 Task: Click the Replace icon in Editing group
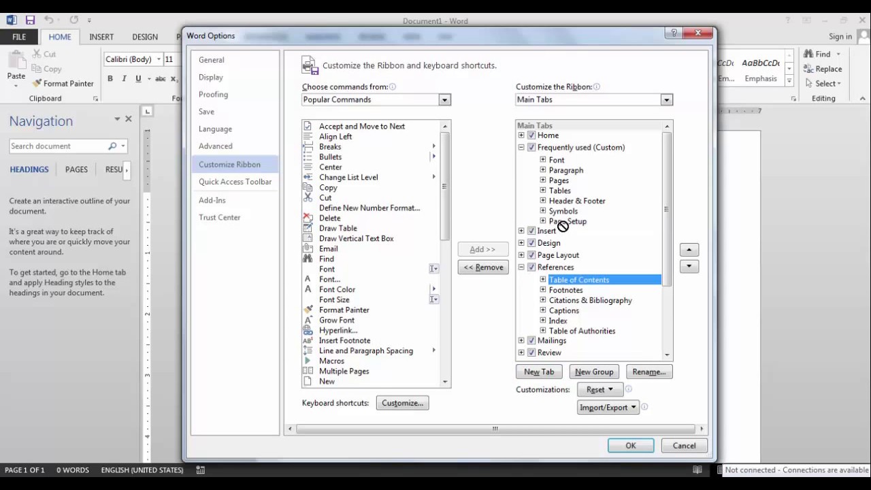pos(808,69)
